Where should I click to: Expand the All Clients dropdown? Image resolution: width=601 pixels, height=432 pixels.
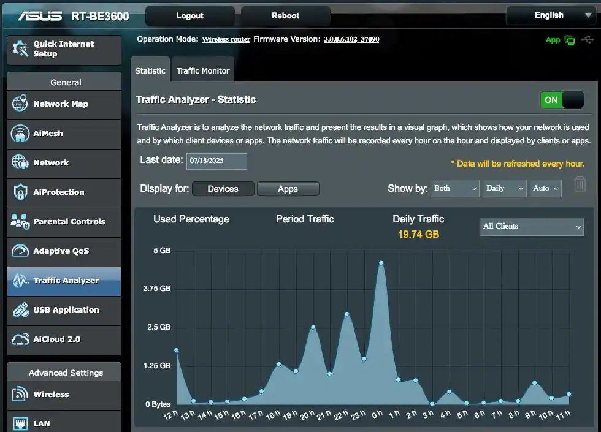click(x=531, y=226)
